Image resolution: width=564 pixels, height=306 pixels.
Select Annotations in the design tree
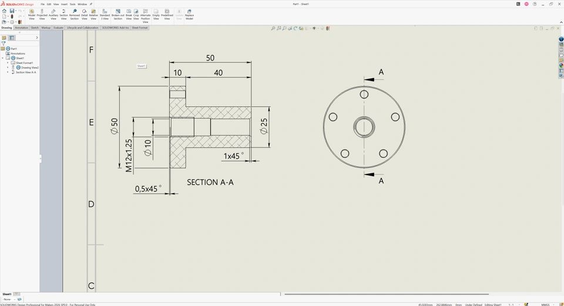tap(18, 53)
